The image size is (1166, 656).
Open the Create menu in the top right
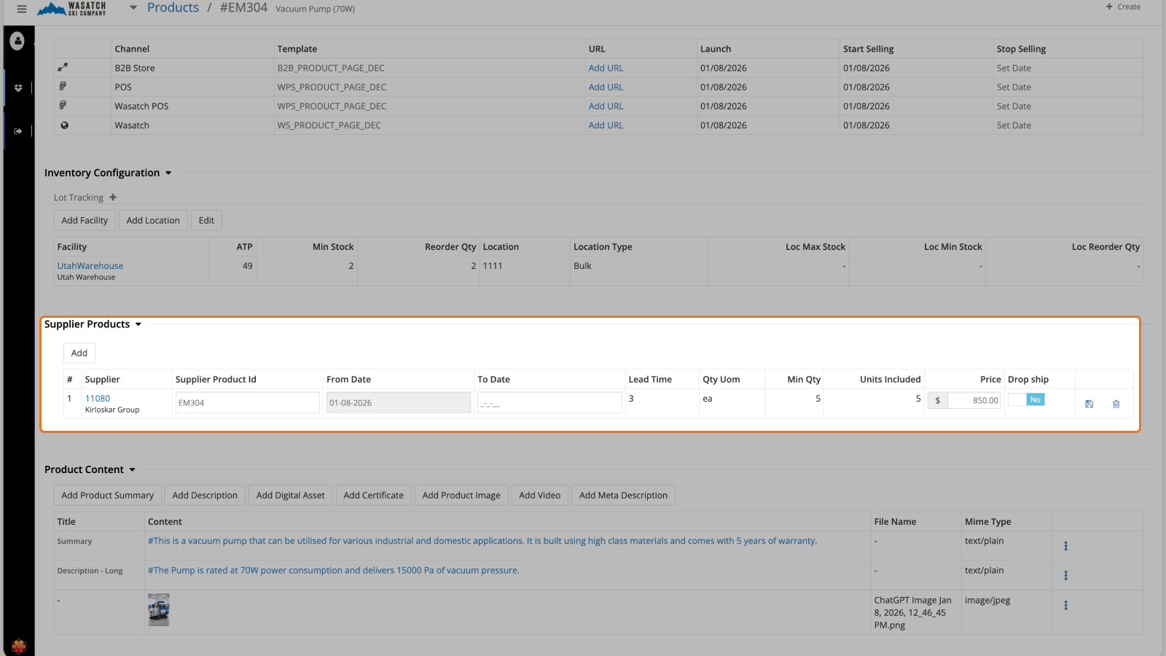(x=1122, y=7)
